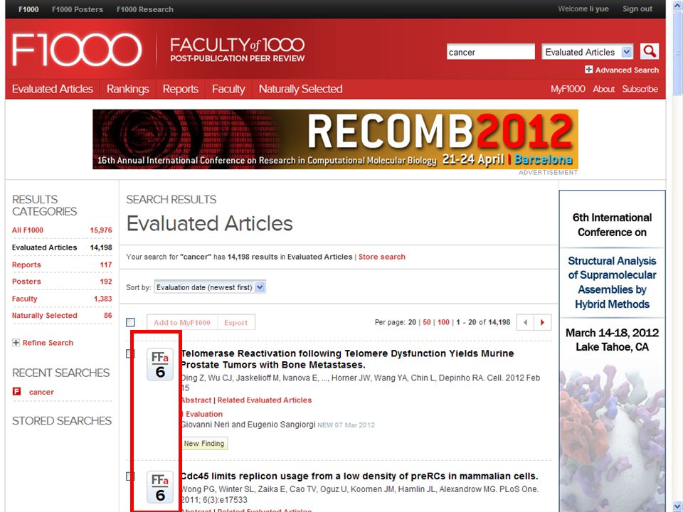Viewport: 683px width, 512px height.
Task: Click the Export button
Action: [235, 323]
